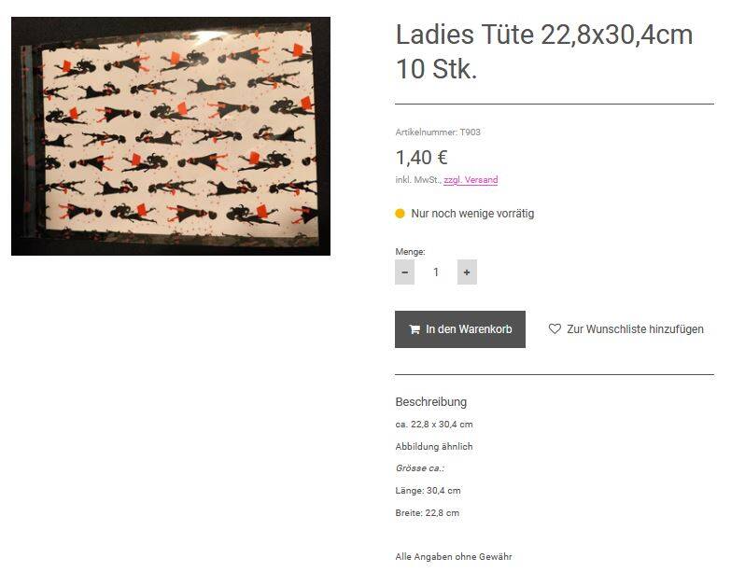Screen dimensions: 731x572
Task: Click the product title Ladies Tüte 22,8x30,4cm
Action: click(x=544, y=35)
